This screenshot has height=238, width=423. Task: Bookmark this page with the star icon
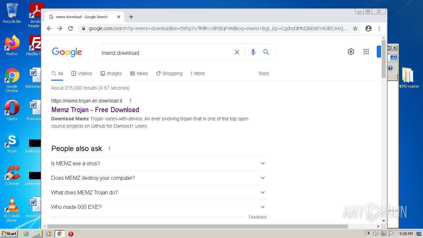(x=355, y=28)
